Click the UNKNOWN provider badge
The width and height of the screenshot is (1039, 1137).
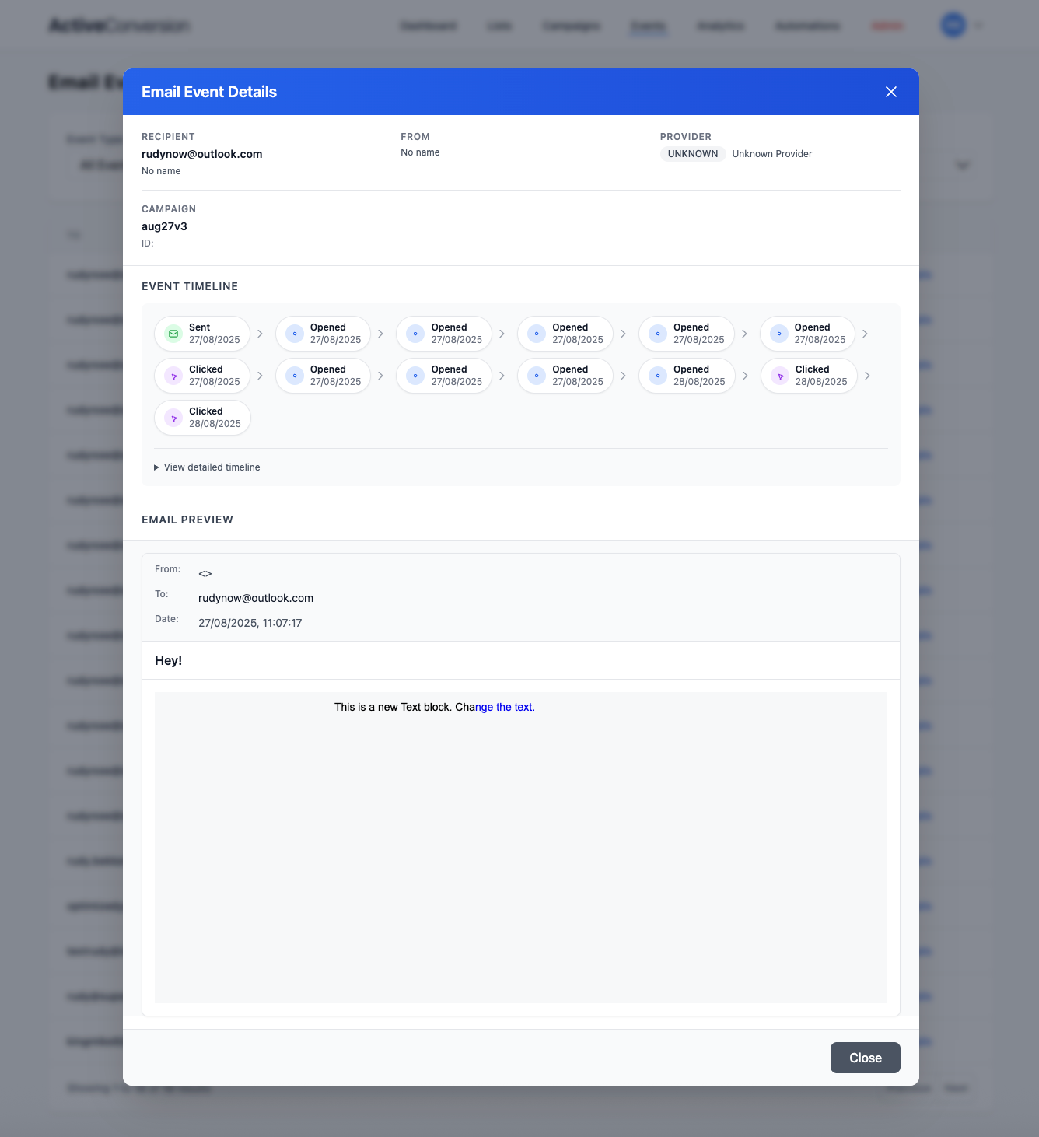tap(692, 154)
